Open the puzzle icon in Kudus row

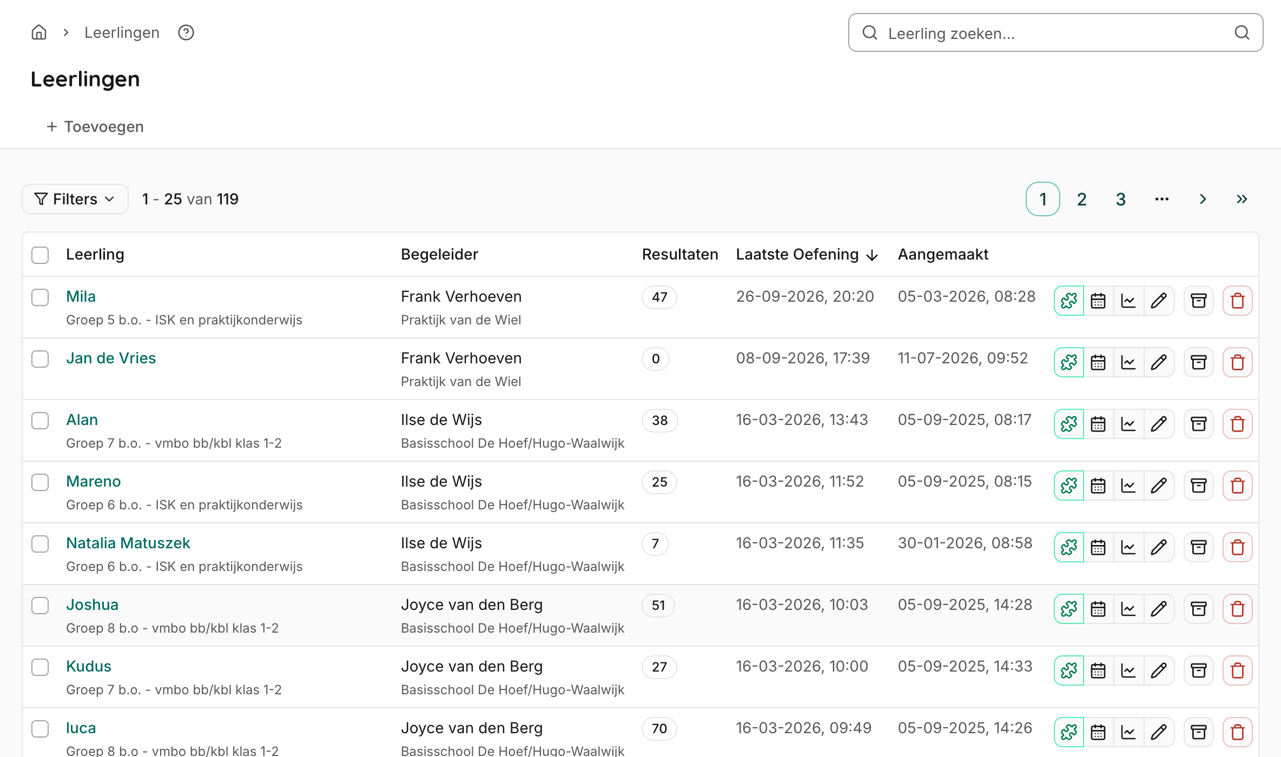(1069, 670)
